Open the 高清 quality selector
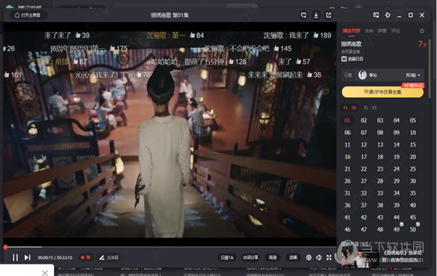Viewport: 437px width, 276px height. 272,258
